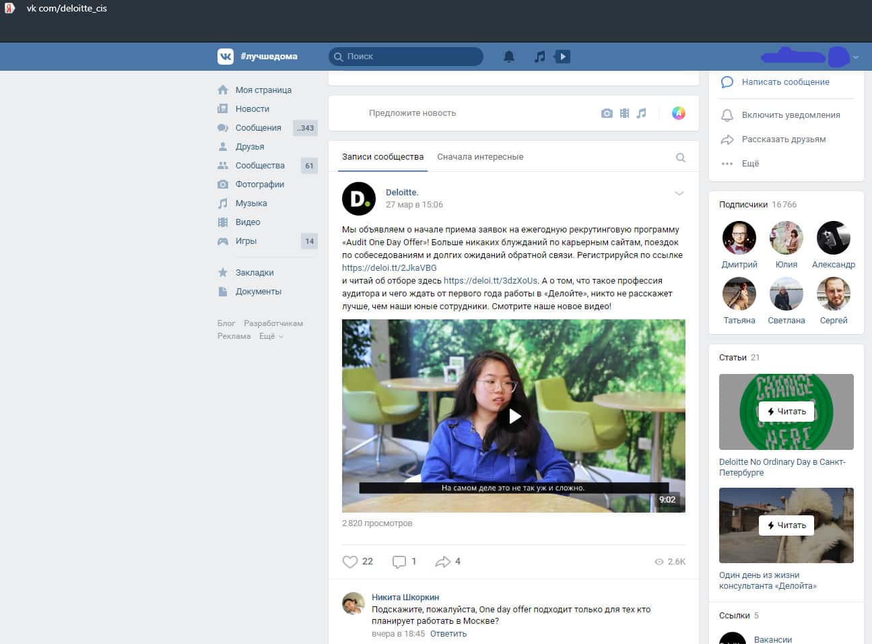This screenshot has height=644, width=872.
Task: Click the "Поиск" search field
Action: 411,57
